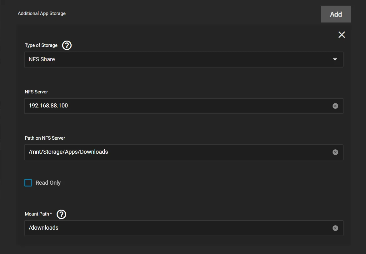The width and height of the screenshot is (366, 254).
Task: Clear the Path on NFS Server field
Action: [x=335, y=152]
